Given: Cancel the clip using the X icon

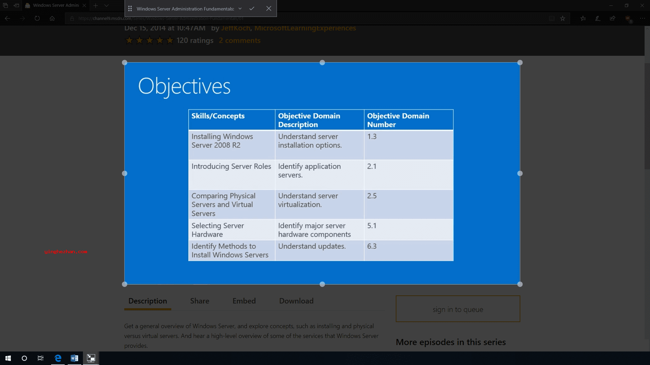Looking at the screenshot, I should coord(269,8).
